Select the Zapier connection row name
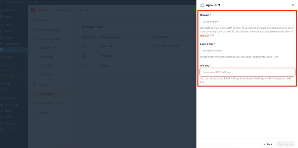Viewport: 298px width, 148px height. pyautogui.click(x=105, y=66)
